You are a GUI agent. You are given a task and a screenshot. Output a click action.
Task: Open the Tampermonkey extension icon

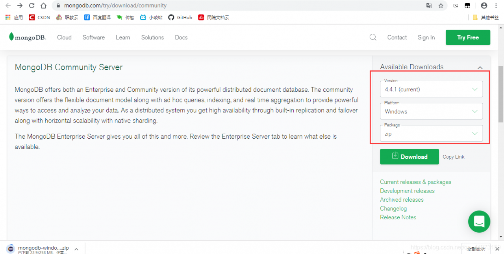point(467,6)
